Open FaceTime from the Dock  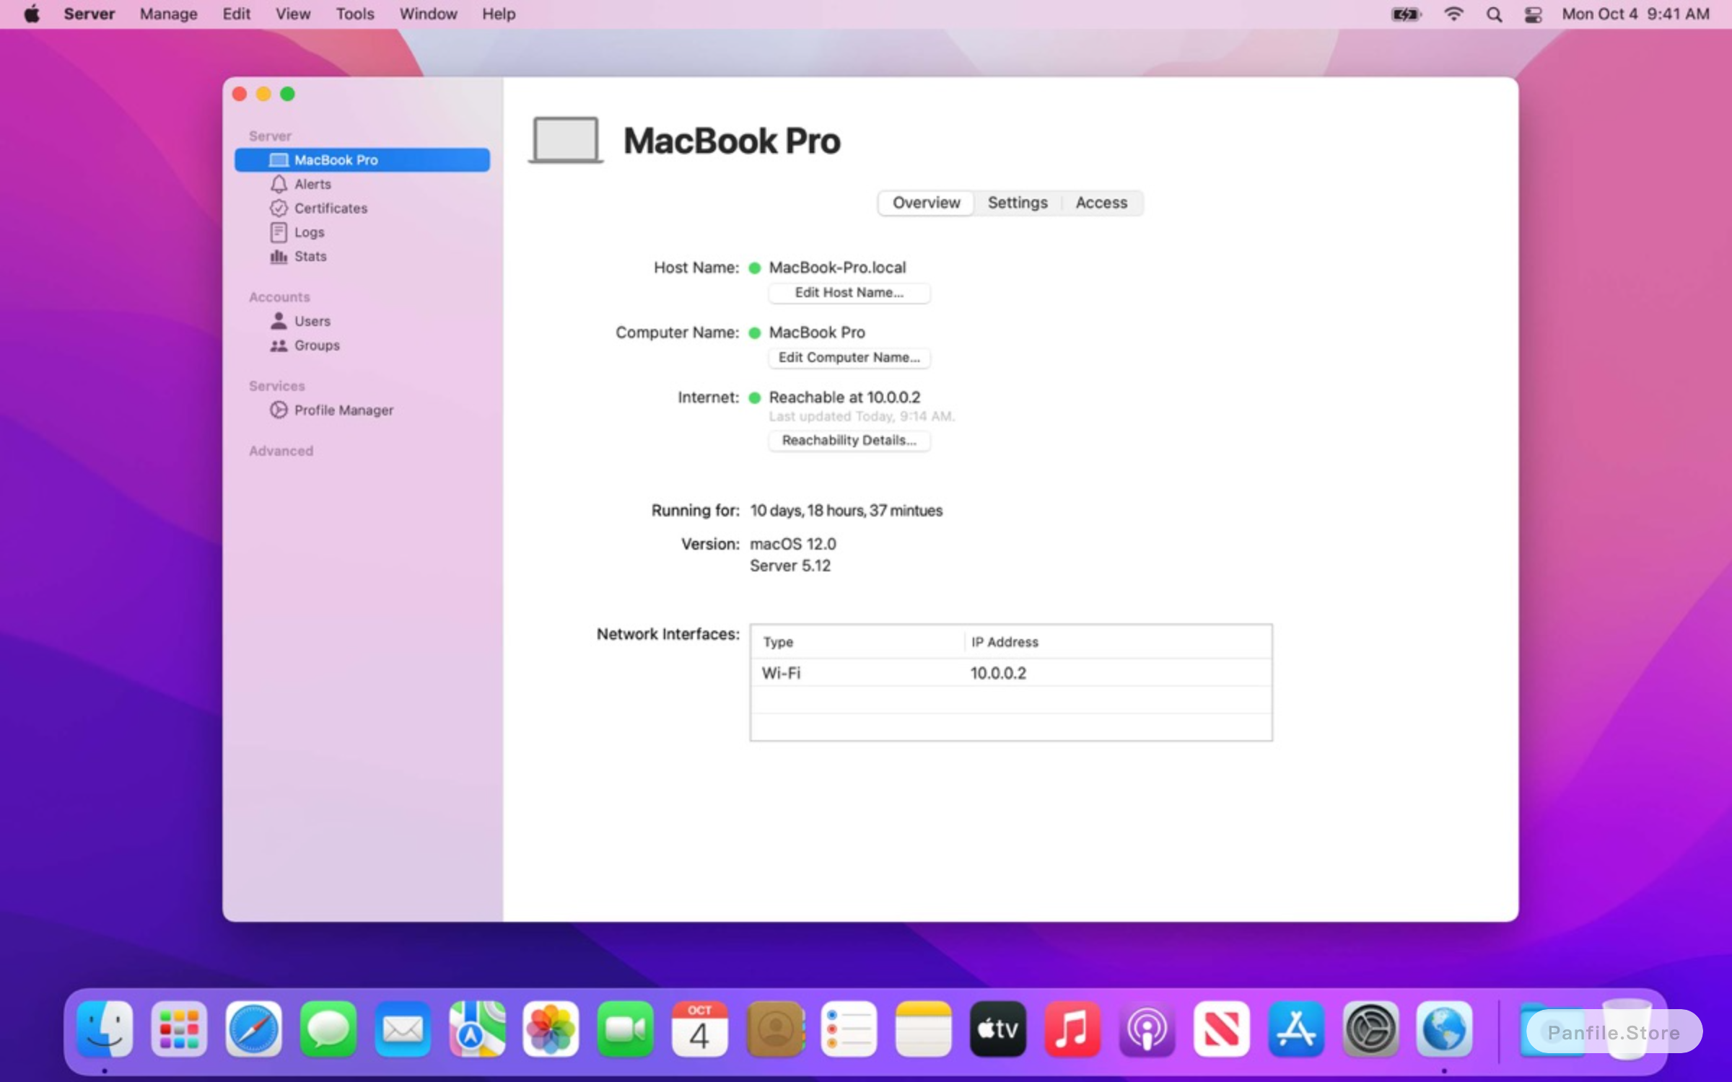click(x=626, y=1029)
